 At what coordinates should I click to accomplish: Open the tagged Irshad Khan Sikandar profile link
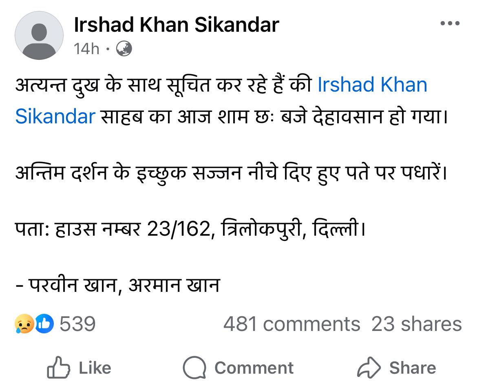point(372,85)
